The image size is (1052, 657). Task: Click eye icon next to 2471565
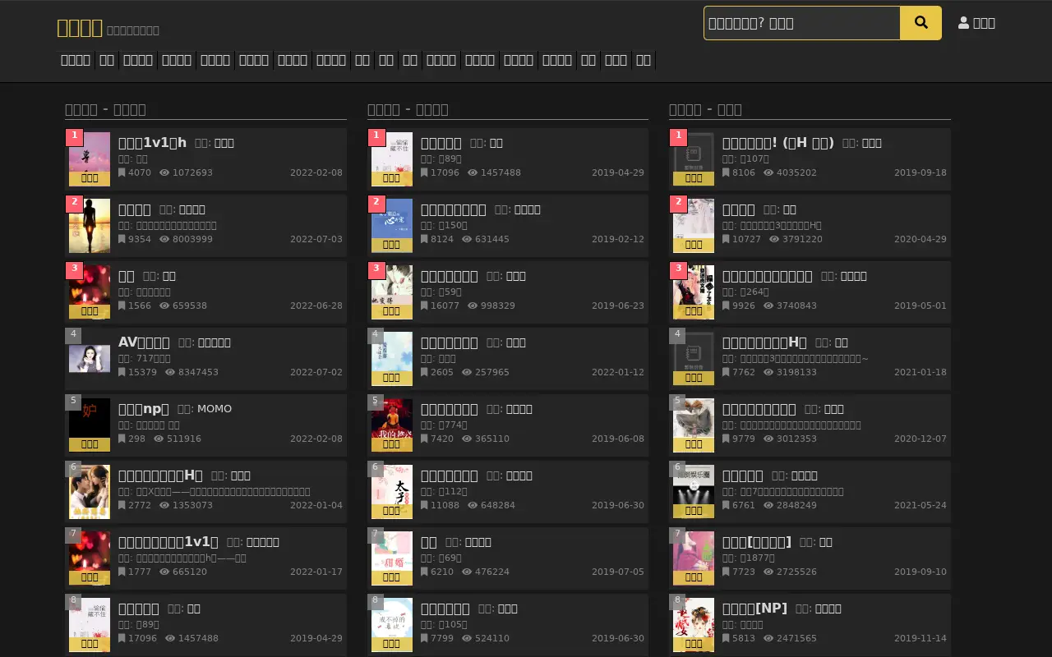point(768,639)
